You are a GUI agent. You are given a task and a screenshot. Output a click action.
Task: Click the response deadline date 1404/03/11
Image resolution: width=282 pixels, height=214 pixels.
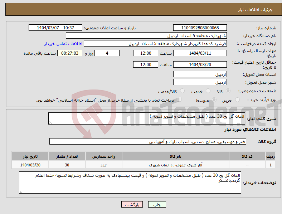200,53
